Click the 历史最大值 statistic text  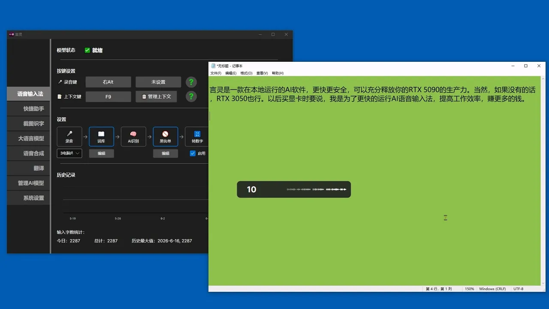pos(162,241)
